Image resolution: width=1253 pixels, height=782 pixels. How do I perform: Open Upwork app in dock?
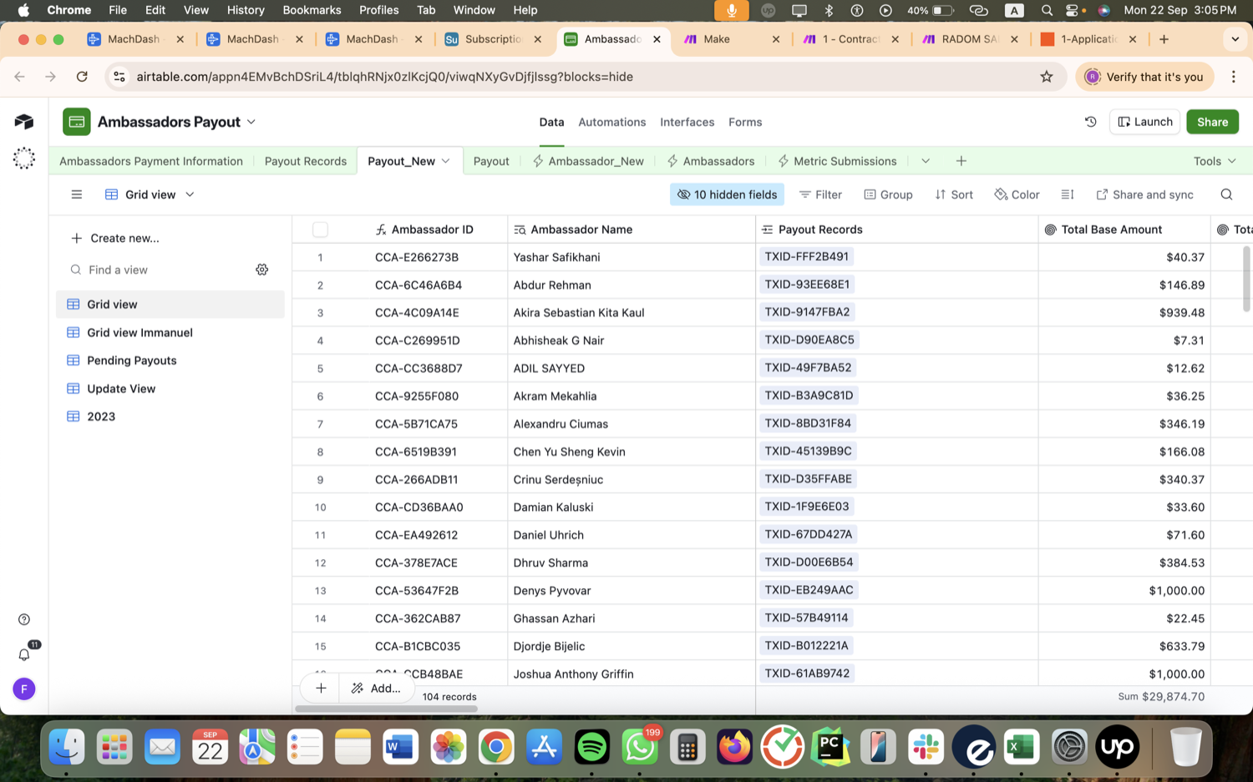1118,748
